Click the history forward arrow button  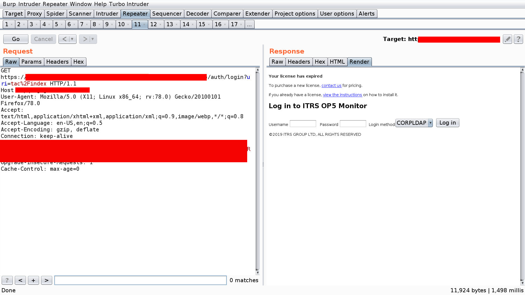pyautogui.click(x=85, y=39)
